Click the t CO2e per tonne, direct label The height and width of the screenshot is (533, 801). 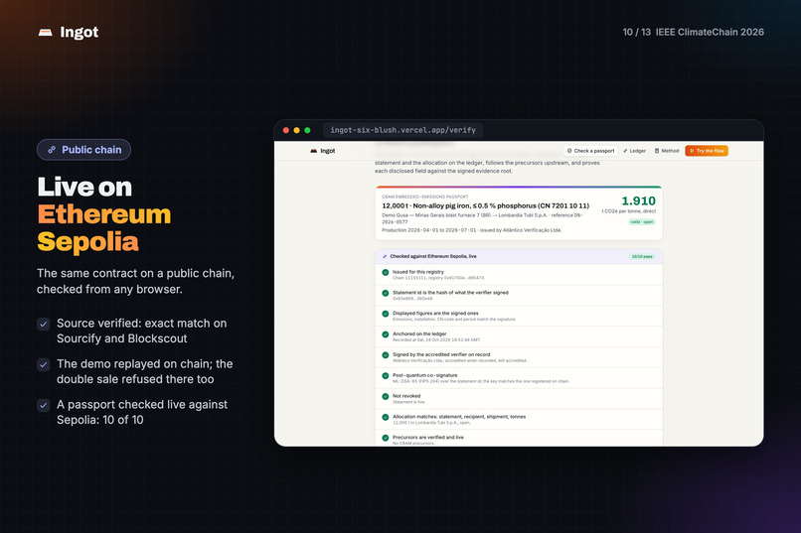(x=628, y=211)
